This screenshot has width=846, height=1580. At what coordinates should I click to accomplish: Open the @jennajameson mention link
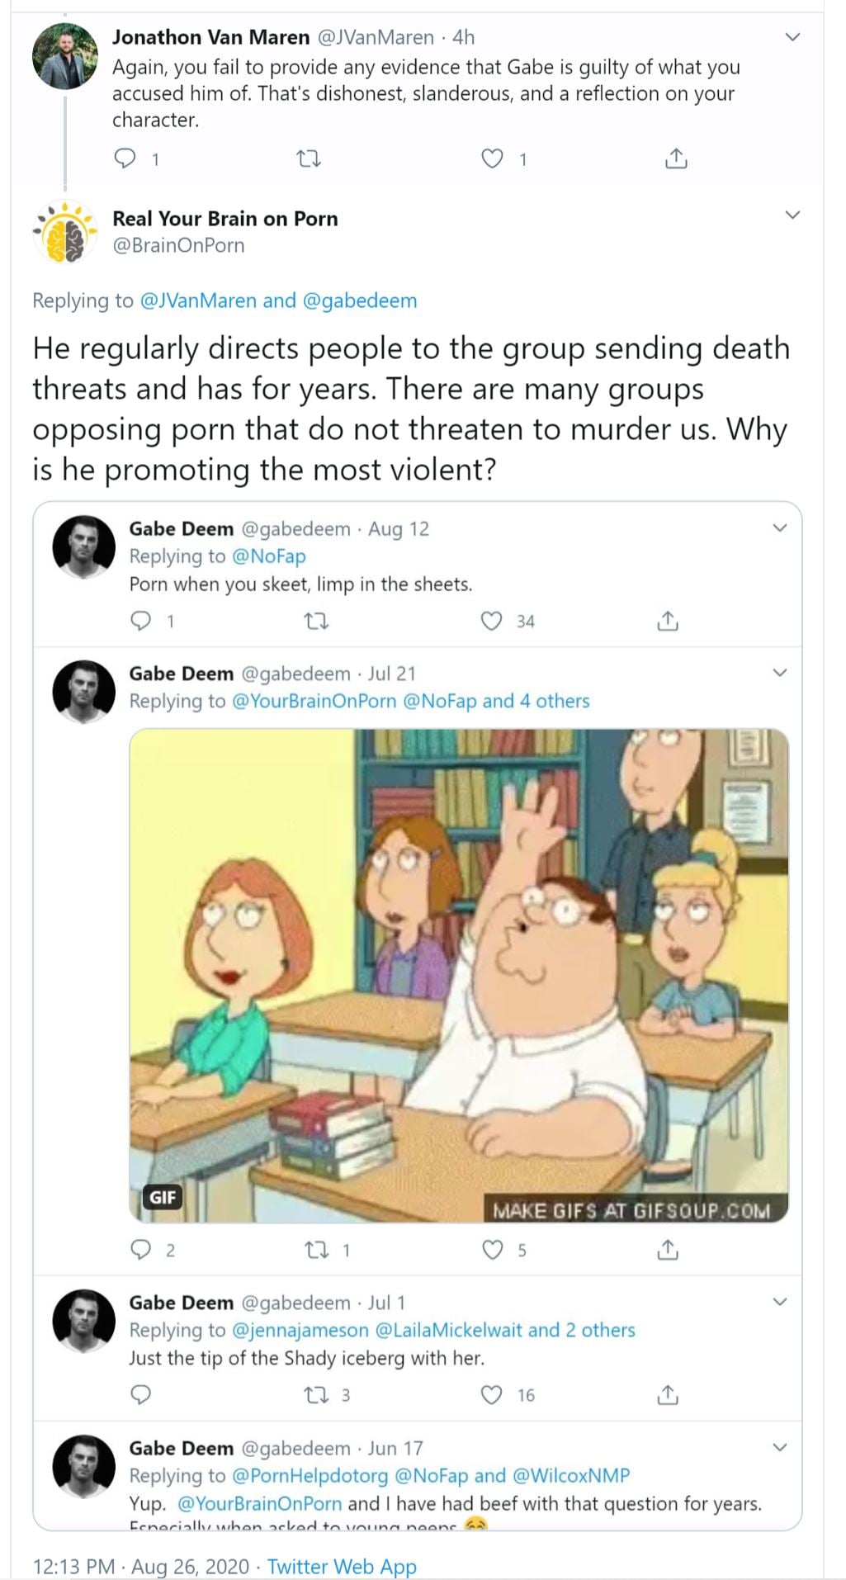[x=300, y=1330]
